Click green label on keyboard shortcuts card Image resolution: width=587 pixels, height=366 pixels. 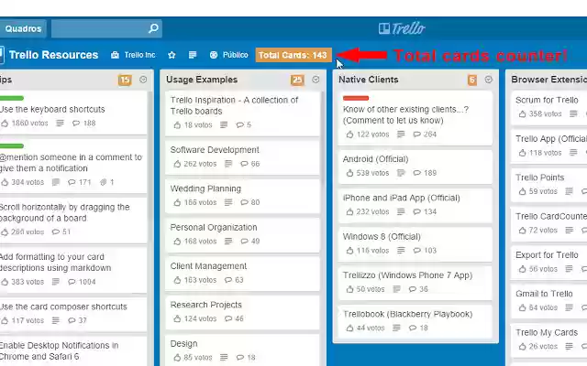12,98
